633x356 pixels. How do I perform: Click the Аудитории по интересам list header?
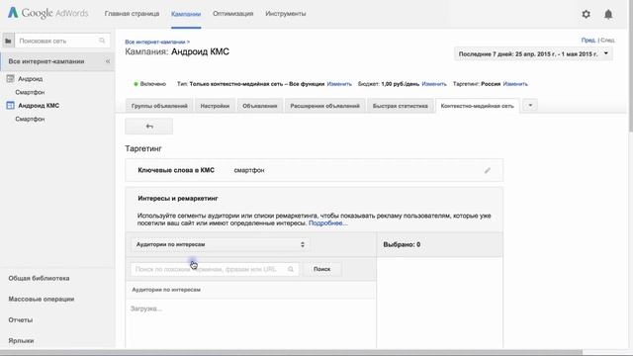[166, 290]
